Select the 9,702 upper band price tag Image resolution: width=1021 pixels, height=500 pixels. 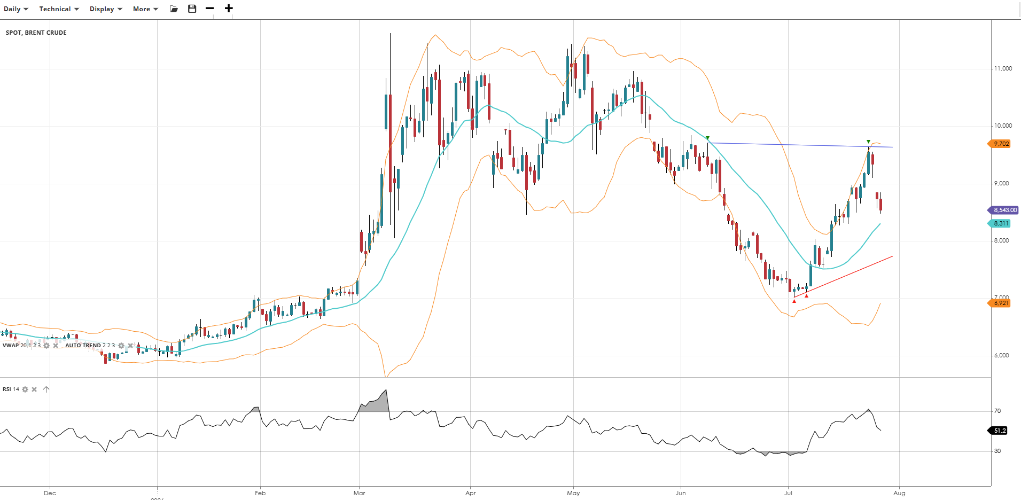point(999,144)
